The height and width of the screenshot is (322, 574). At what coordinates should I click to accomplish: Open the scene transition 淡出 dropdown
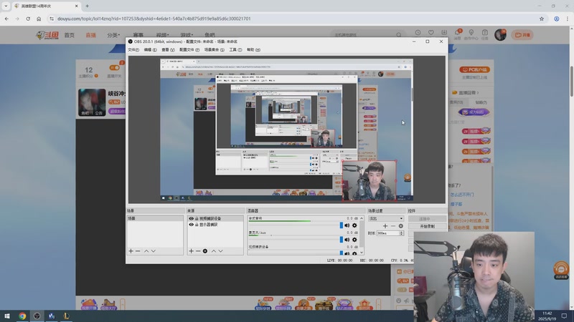(x=386, y=218)
